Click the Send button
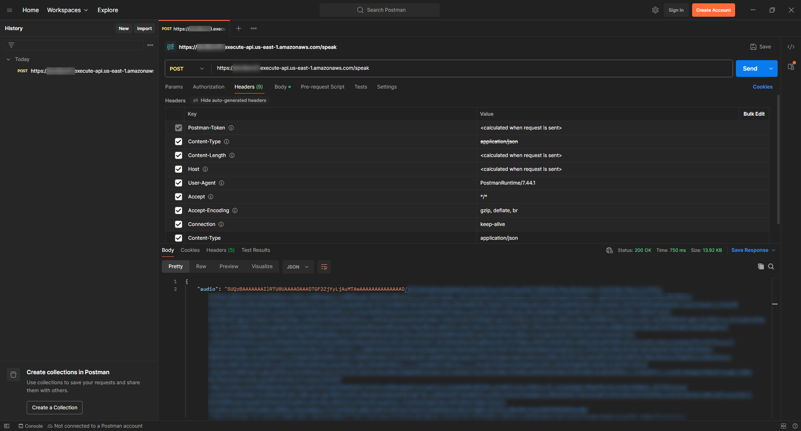Image resolution: width=801 pixels, height=431 pixels. pos(750,68)
